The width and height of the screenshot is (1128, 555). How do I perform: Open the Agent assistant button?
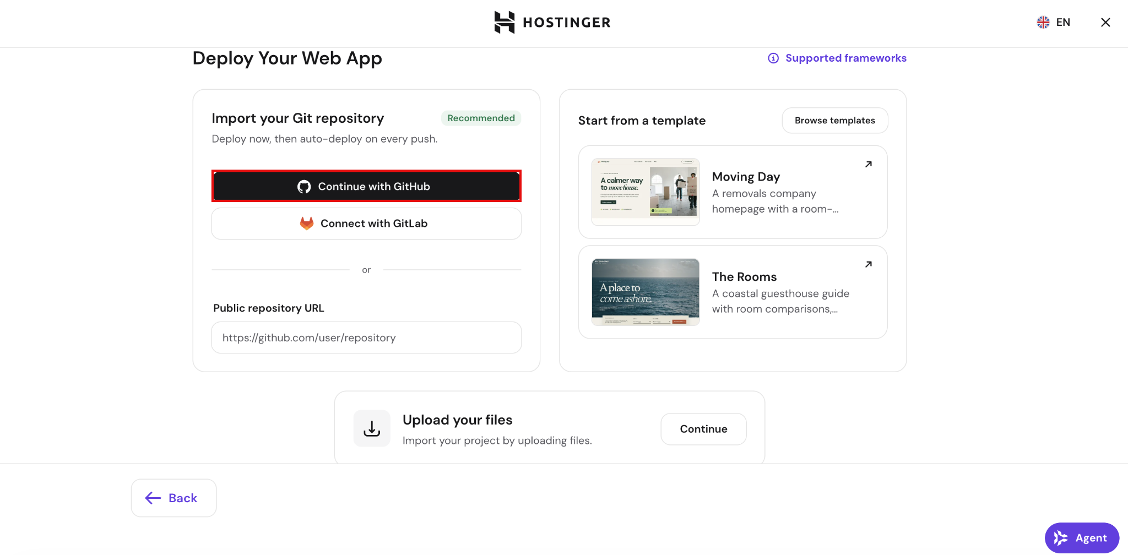pos(1082,538)
